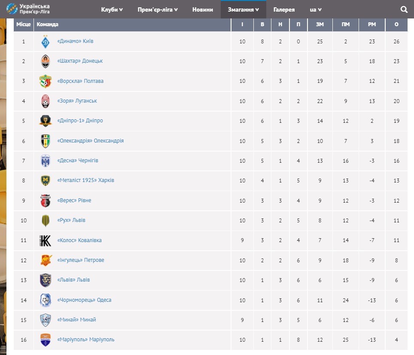Screen dimensions: 414x355
Task: Select the Rukh Lviv club crest
Action: pyautogui.click(x=45, y=221)
